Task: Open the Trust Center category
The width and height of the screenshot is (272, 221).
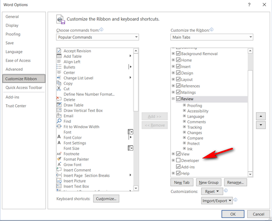Action: 16,106
